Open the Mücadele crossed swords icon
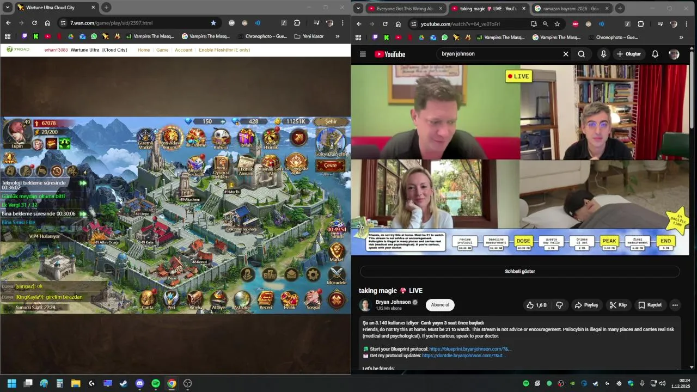The image size is (697, 392). (337, 275)
